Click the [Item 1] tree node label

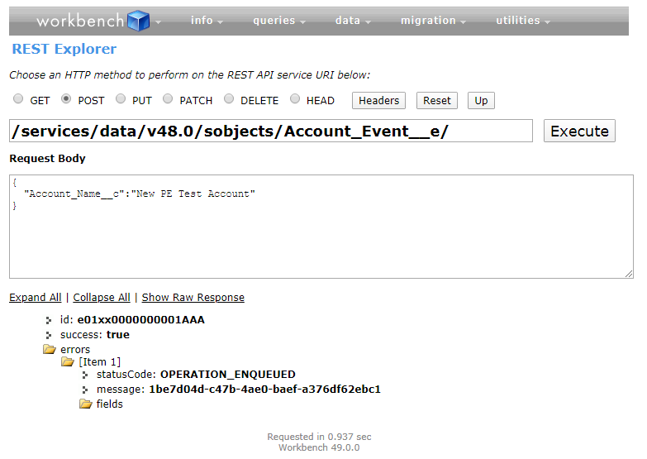click(99, 362)
